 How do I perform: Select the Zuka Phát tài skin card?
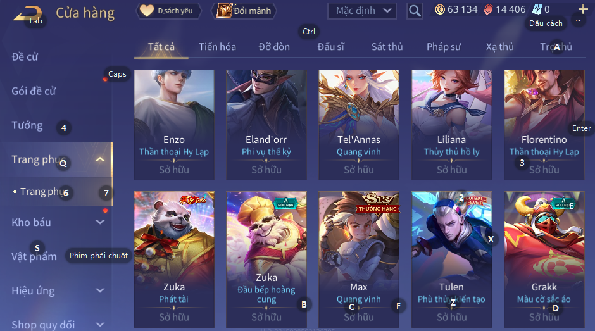click(x=174, y=259)
